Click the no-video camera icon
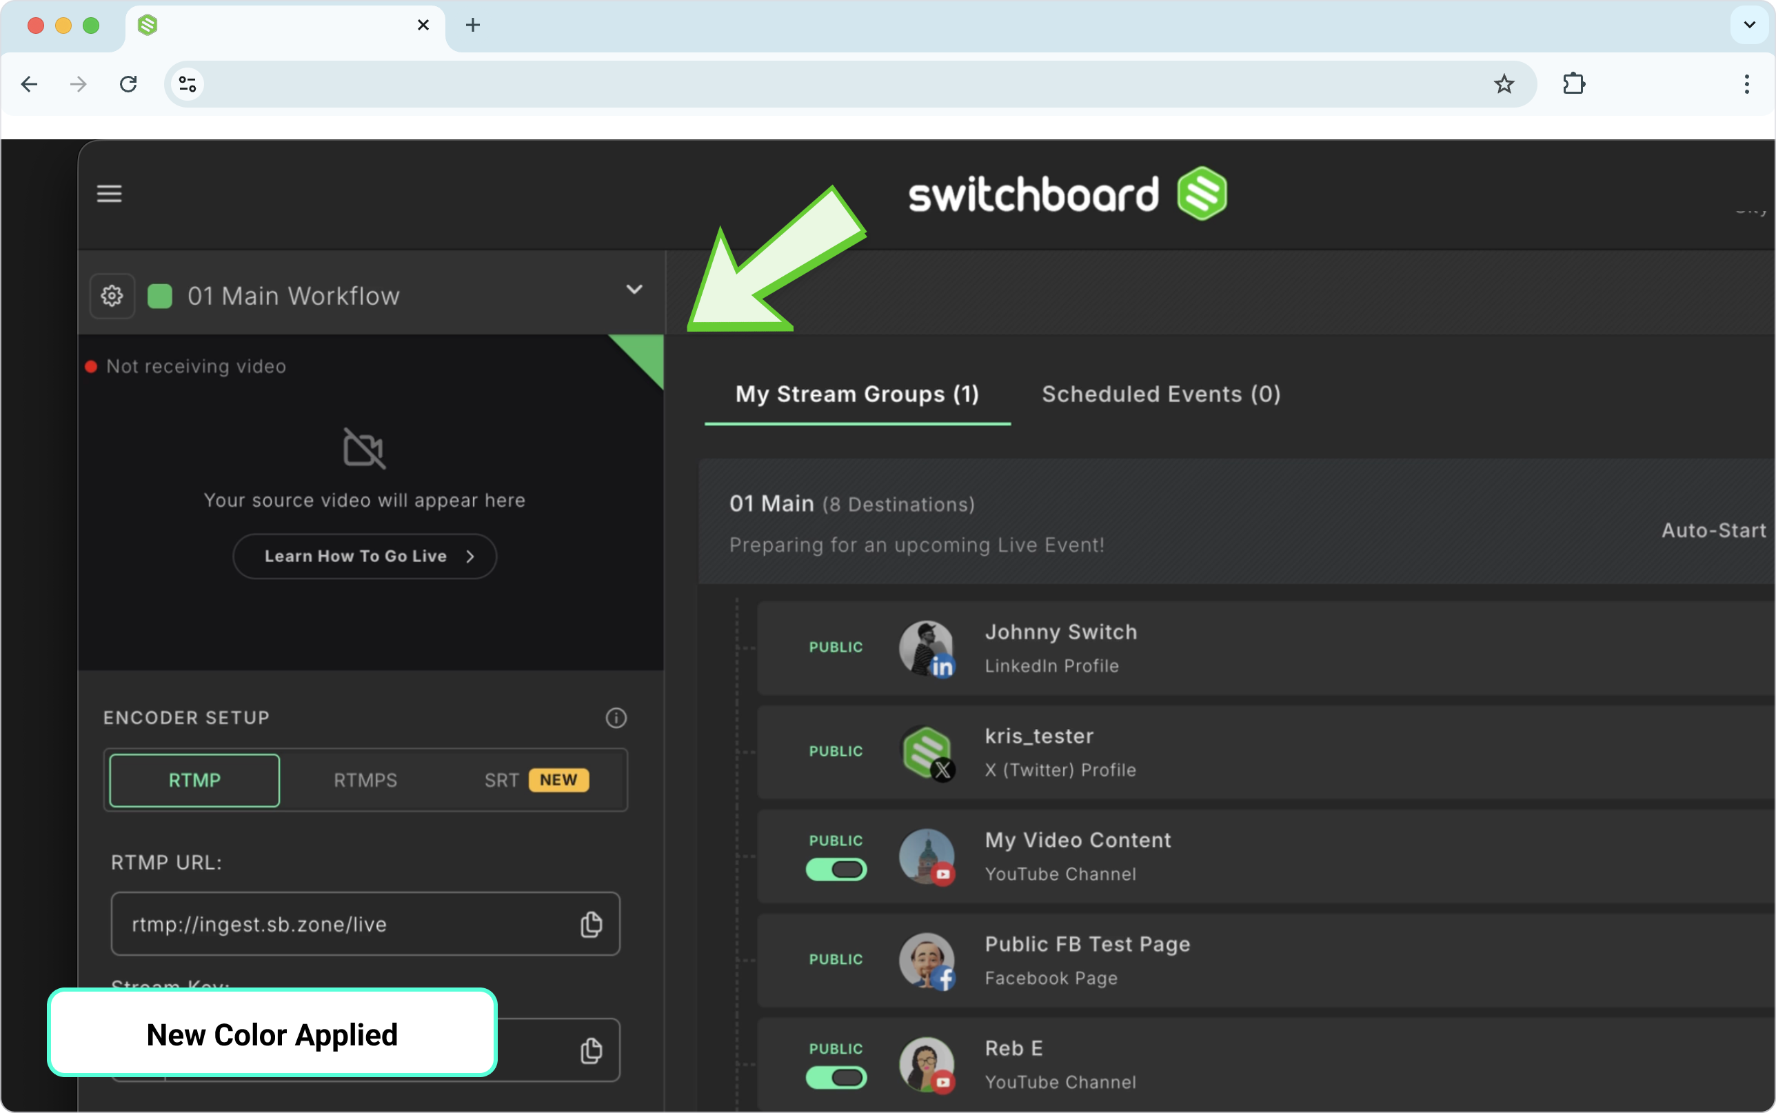The image size is (1776, 1113). pos(364,448)
